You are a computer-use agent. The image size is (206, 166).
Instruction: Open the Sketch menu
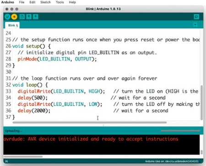45,2
